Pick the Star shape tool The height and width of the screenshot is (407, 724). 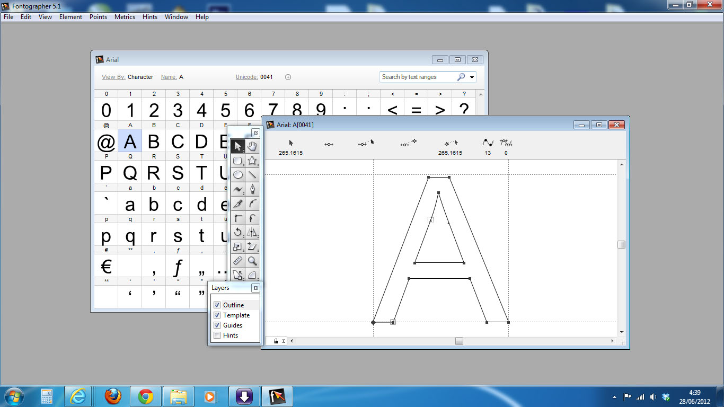coord(253,160)
